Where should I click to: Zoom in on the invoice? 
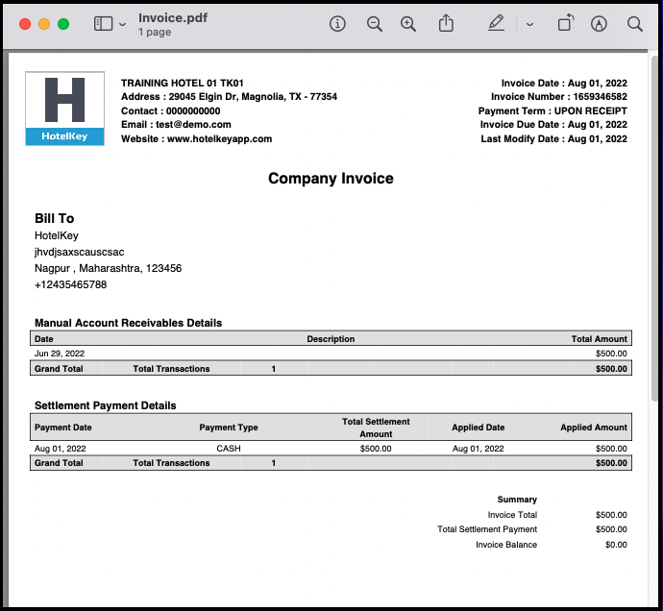pyautogui.click(x=408, y=24)
